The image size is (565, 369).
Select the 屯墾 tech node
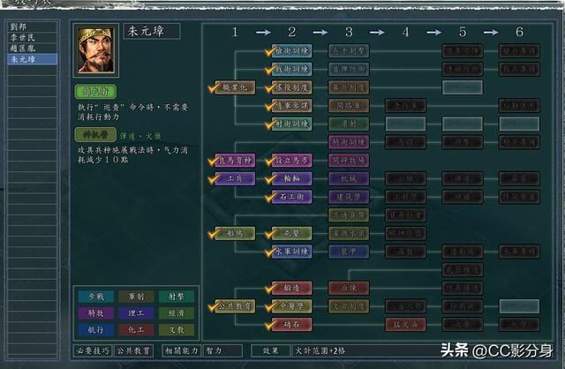coord(291,233)
